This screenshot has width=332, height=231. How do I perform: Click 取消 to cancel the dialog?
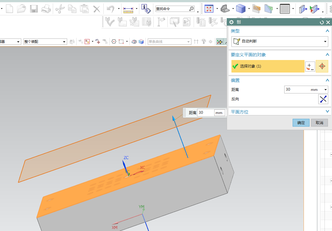[x=320, y=123]
